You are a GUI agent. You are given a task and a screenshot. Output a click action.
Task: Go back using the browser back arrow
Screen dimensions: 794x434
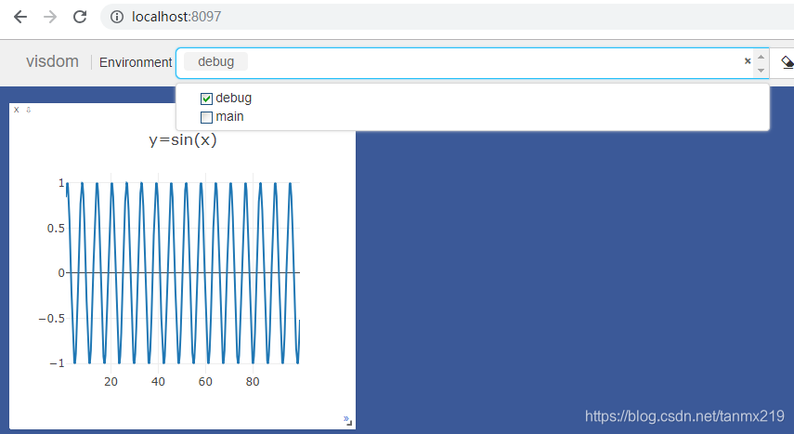20,17
